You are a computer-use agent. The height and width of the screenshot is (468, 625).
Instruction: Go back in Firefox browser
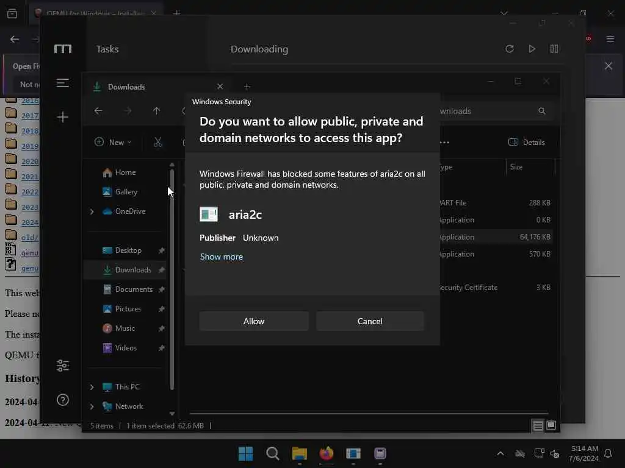(x=15, y=39)
